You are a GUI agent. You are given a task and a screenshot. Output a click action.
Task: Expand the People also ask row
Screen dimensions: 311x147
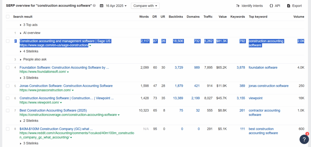tap(33, 59)
